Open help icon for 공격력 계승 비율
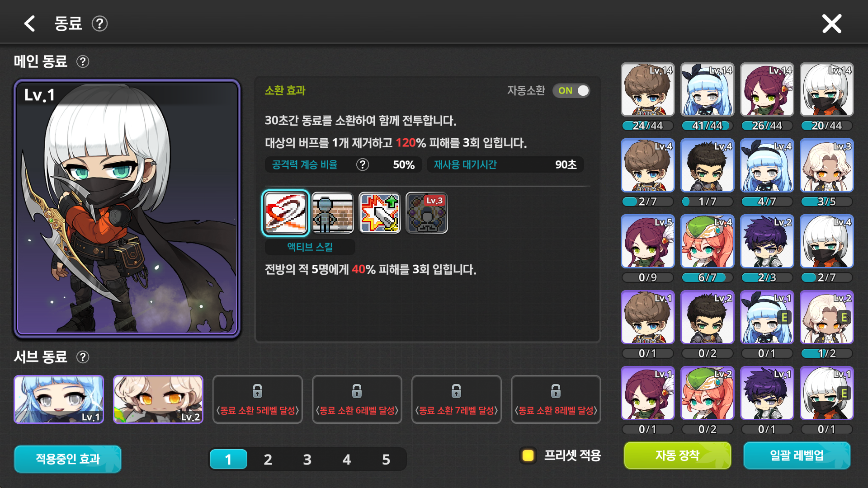This screenshot has height=488, width=868. [x=363, y=164]
